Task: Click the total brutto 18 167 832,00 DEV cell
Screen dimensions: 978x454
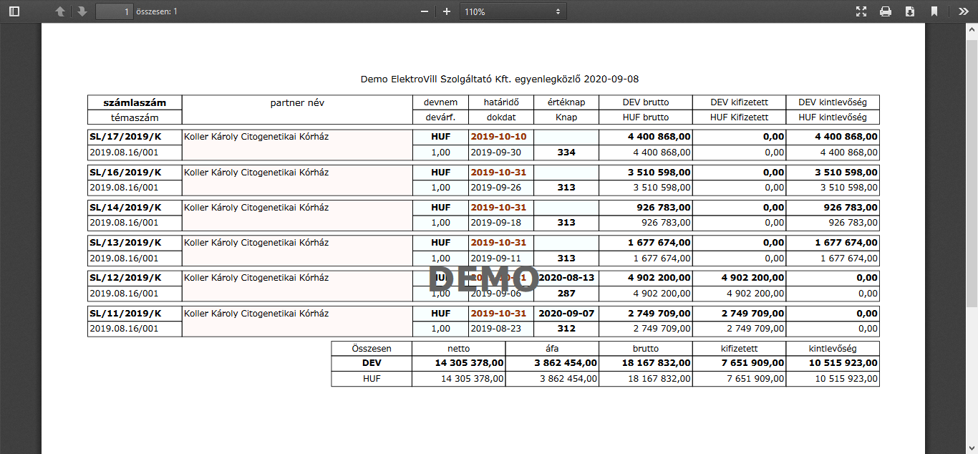Action: point(646,363)
